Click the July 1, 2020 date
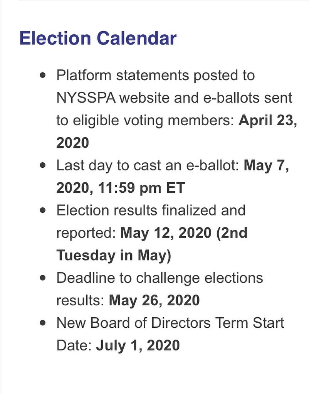This screenshot has width=324, height=394. [138, 345]
